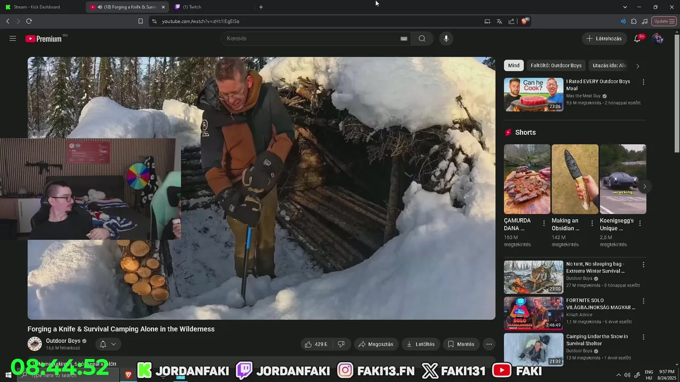This screenshot has width=680, height=382.
Task: Open the ENG HU language indicator
Action: point(649,375)
